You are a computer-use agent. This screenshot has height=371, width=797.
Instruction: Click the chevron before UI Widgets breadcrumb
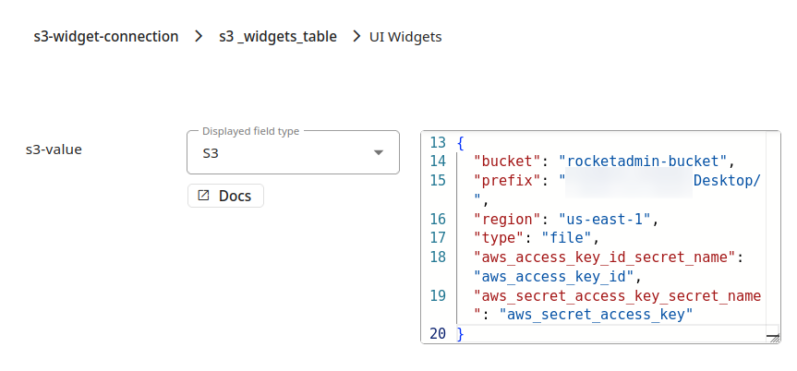point(356,37)
